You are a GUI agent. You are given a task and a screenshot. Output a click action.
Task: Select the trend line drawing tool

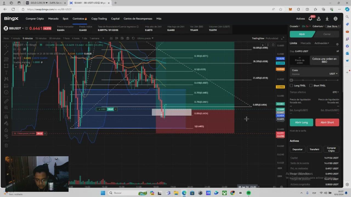click(6, 53)
